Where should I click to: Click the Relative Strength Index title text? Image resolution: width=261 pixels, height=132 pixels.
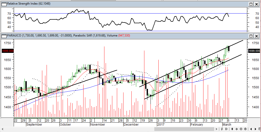(29, 4)
